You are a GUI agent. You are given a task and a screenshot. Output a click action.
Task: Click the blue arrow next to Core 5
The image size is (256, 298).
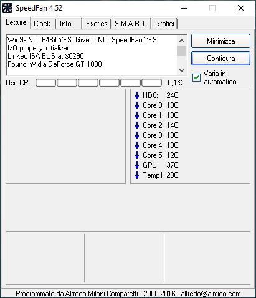pos(137,155)
